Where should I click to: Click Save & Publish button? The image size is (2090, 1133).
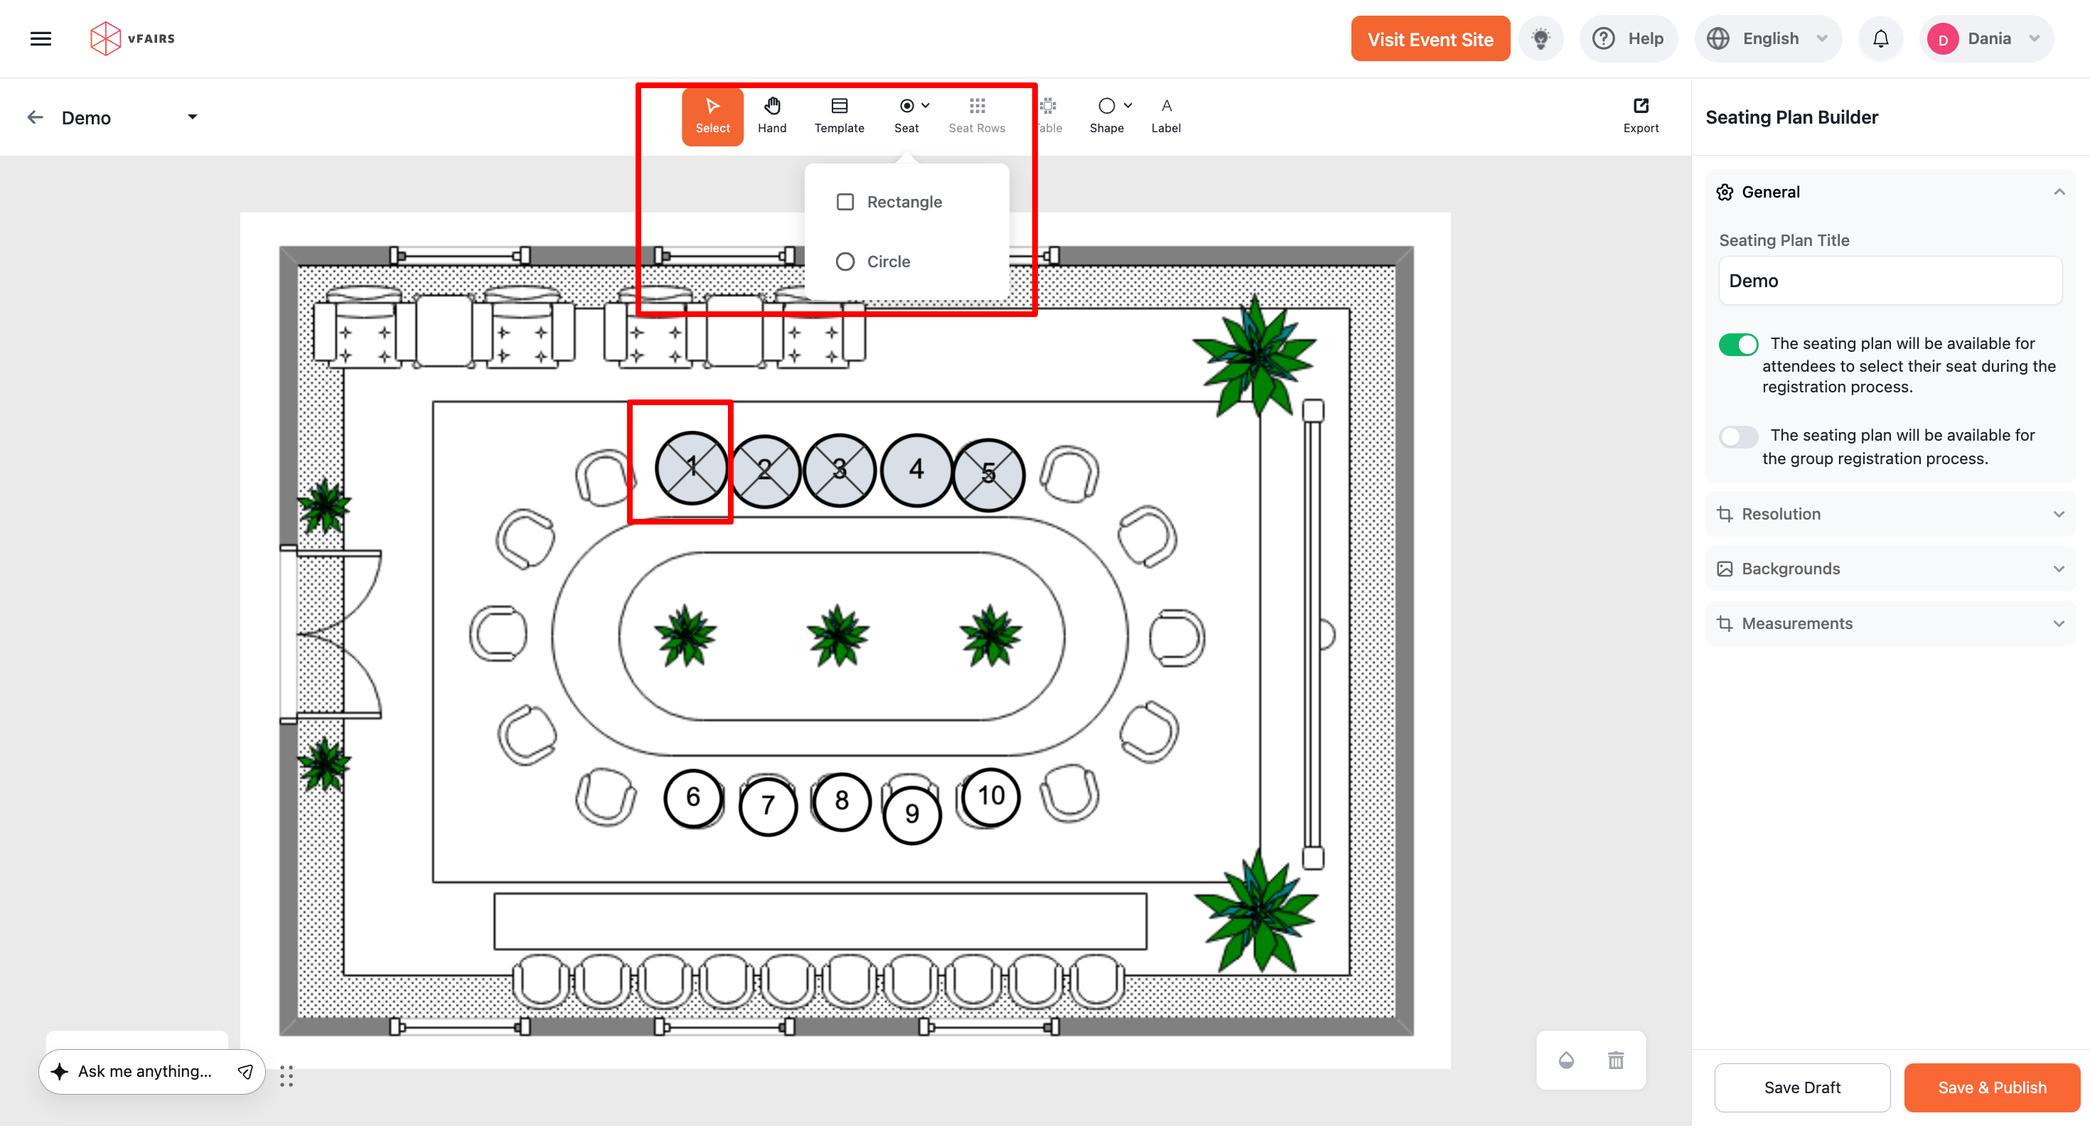(1991, 1087)
